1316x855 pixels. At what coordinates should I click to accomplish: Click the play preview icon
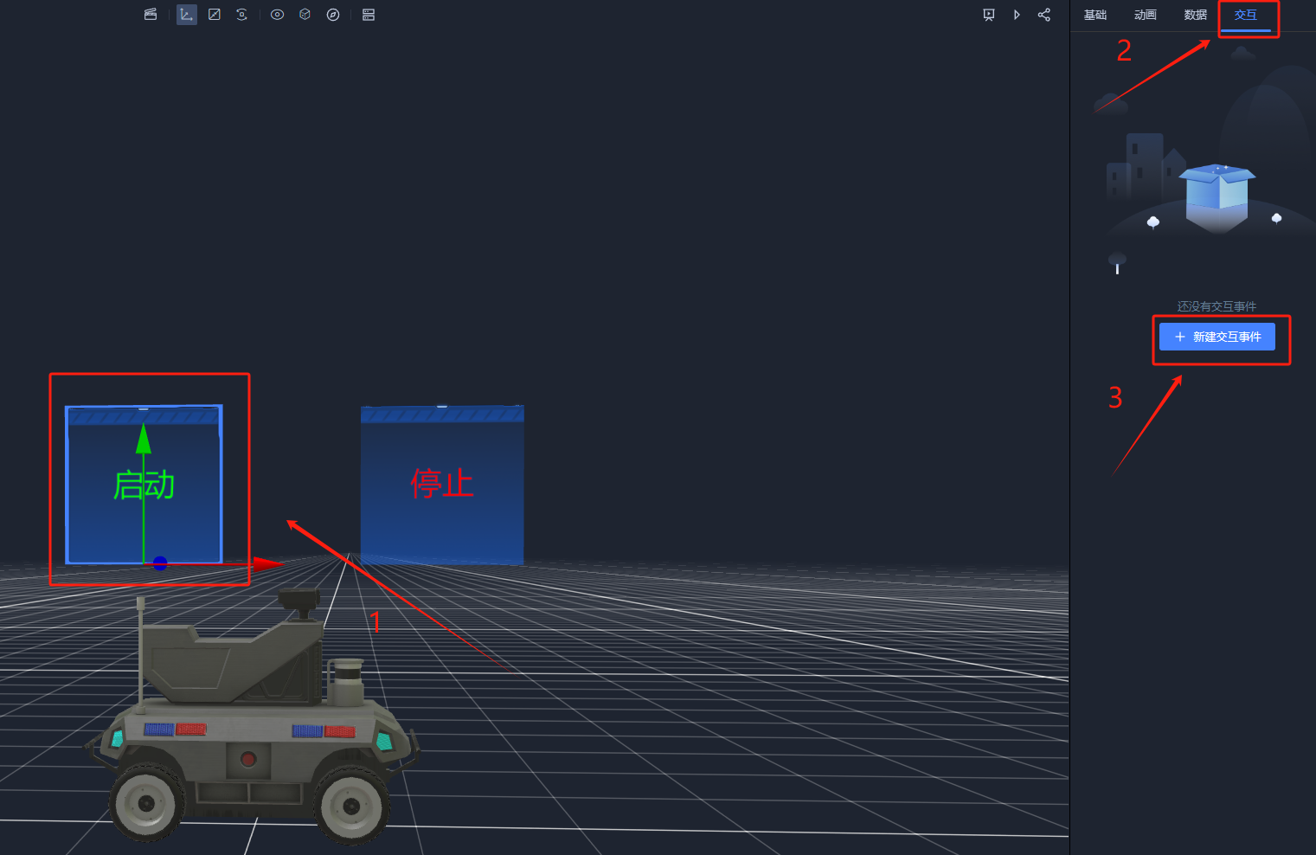[x=1017, y=15]
